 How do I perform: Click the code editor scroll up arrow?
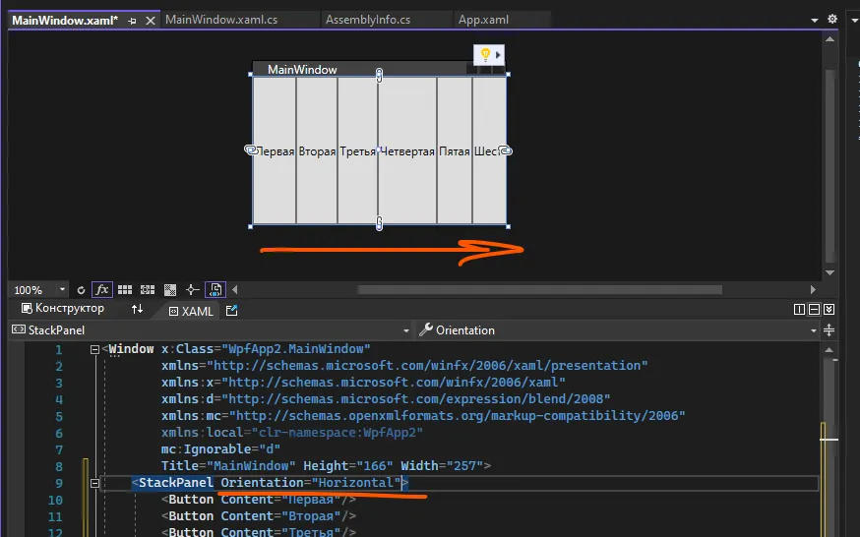[829, 349]
